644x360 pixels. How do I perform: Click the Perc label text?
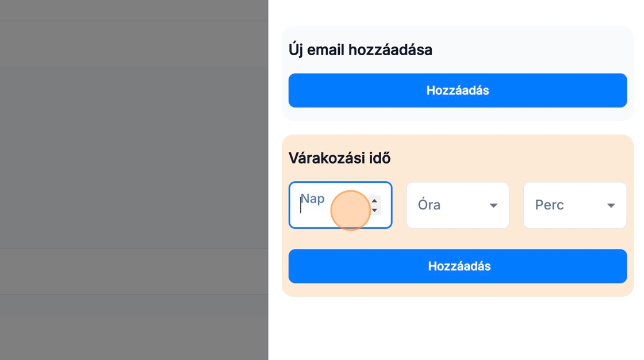coord(549,205)
